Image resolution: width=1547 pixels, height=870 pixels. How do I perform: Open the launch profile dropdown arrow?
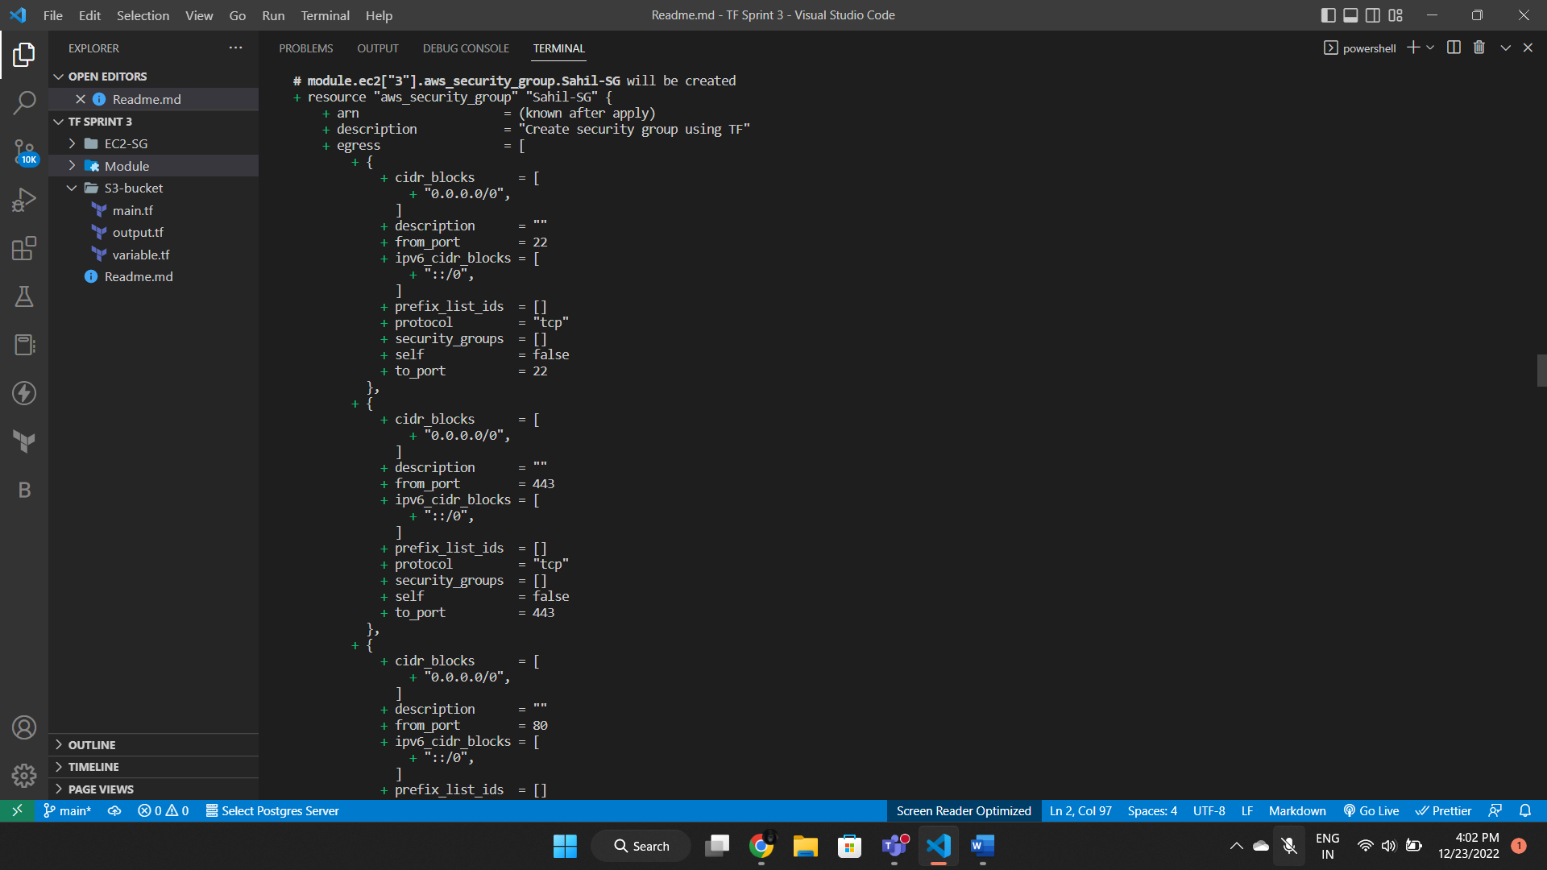(1430, 48)
